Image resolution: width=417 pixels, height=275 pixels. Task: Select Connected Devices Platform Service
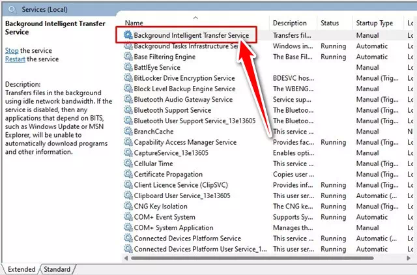(x=188, y=239)
